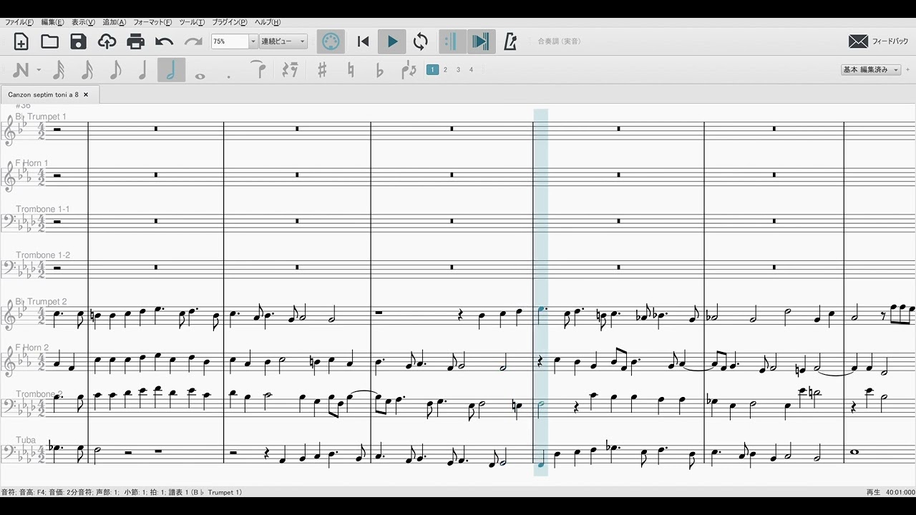Click the B♭ Trumpet 2 staff label

(x=41, y=302)
